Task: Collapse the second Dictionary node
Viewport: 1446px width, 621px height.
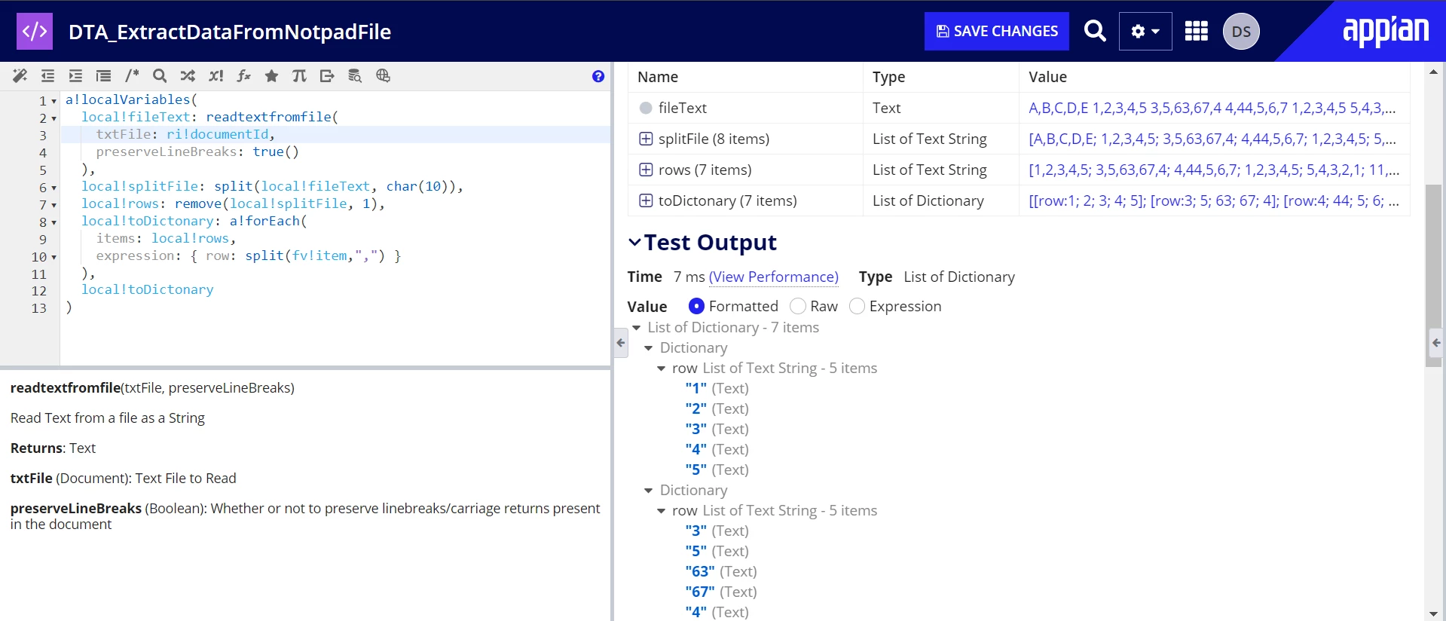Action: point(649,491)
